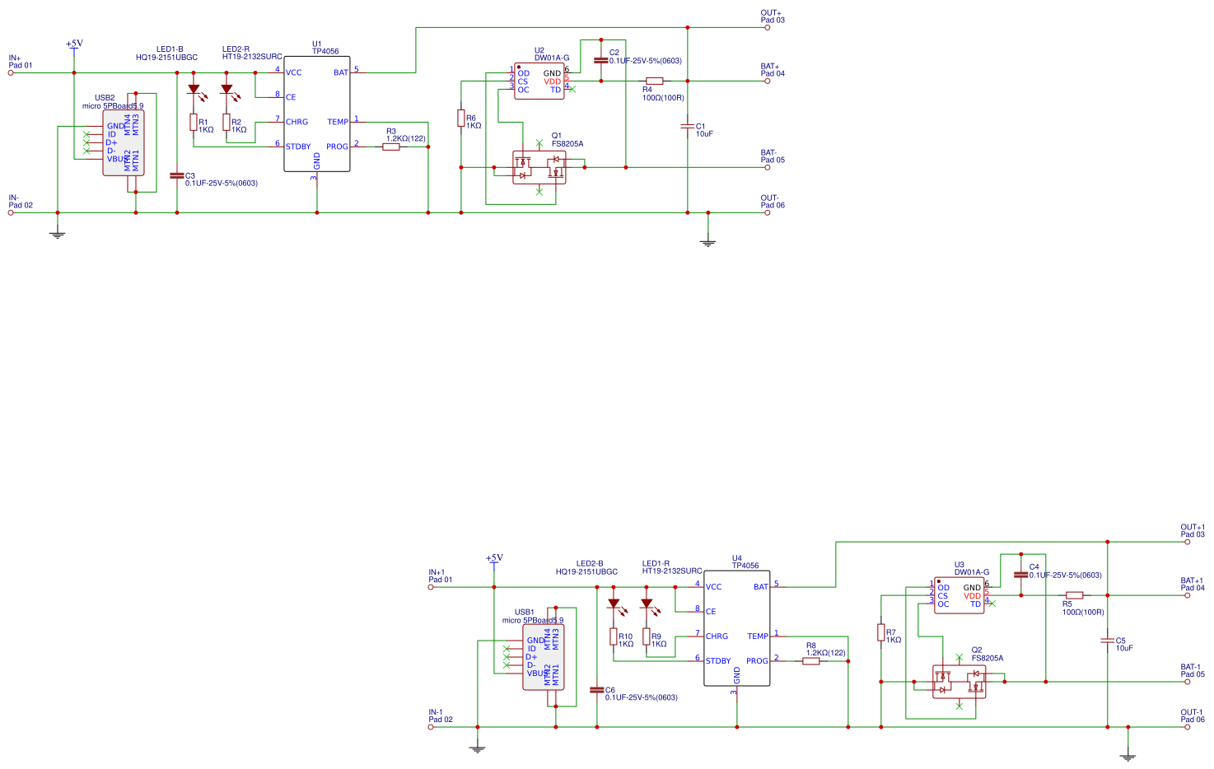Select resistor R3 symbol on PROG line

[391, 147]
